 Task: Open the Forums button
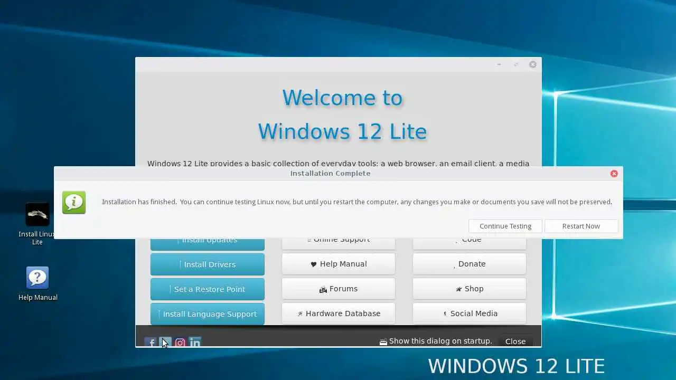coord(339,289)
